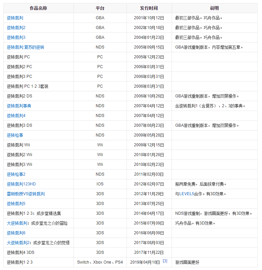Select note GBA游戏重制版本，内容增加第五章
The image size is (262, 270).
tap(209, 47)
